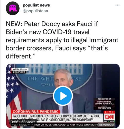Click the CORONAVIRUS PANDEMIC red banner
124x129 pixels.
36,112
